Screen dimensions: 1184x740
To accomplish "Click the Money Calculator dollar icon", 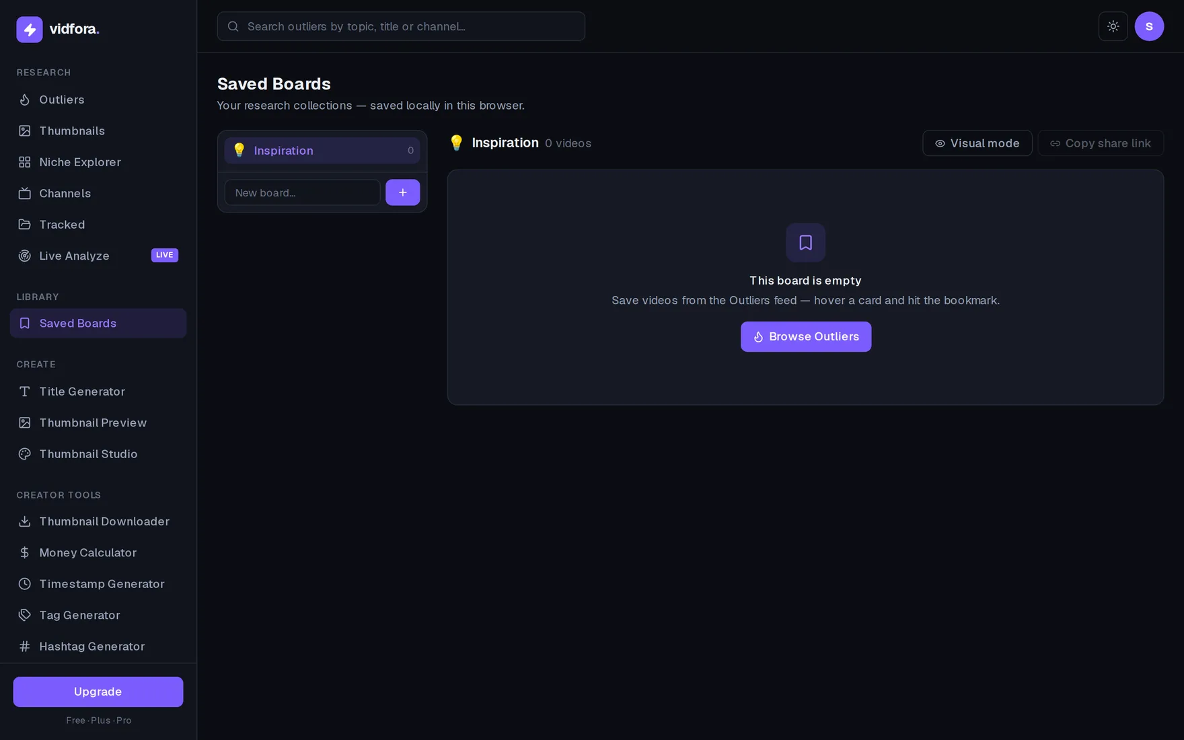I will (25, 552).
